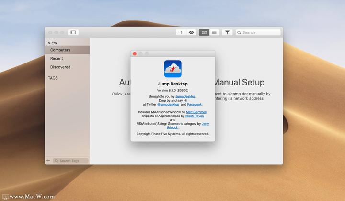Switch to list view
Image resolution: width=345 pixels, height=201 pixels.
214,32
